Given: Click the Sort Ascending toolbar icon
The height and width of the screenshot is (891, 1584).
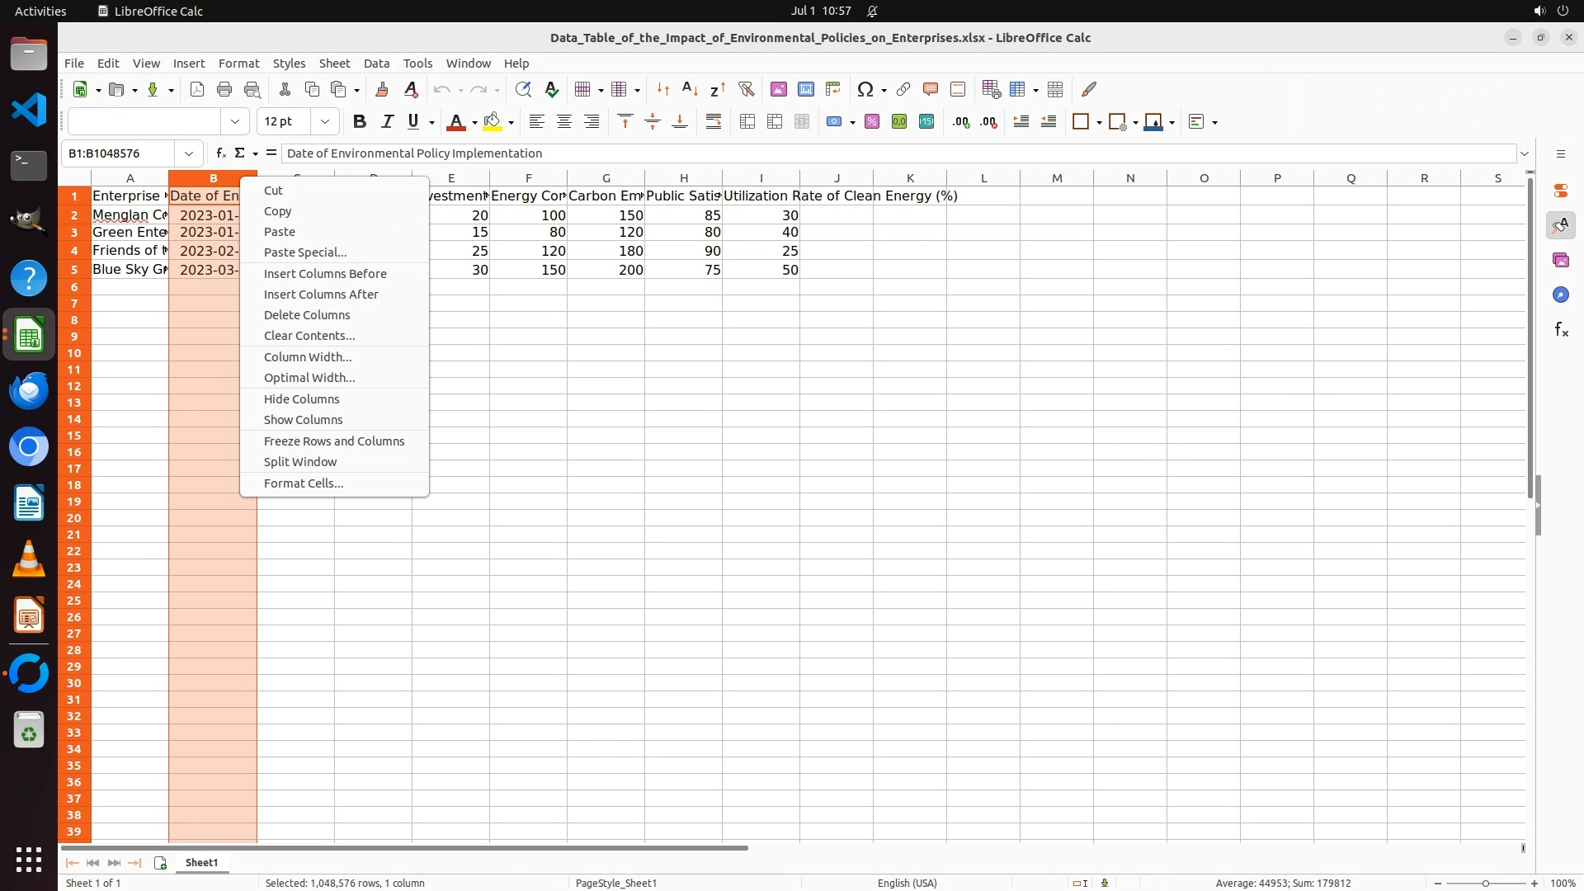Looking at the screenshot, I should [x=690, y=89].
